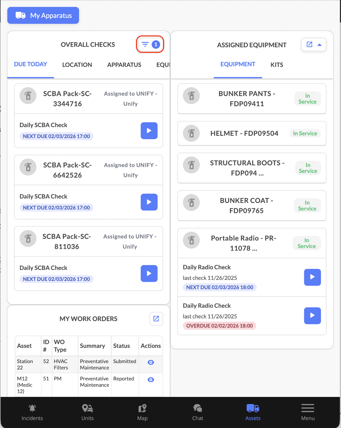This screenshot has width=341, height=428.
Task: Open My Work Orders pop-out icon
Action: 156,319
